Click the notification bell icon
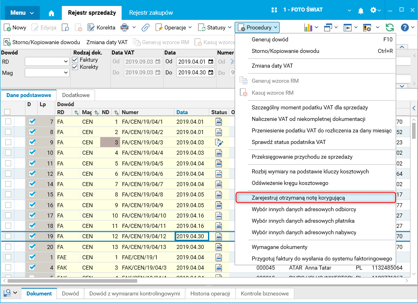This screenshot has height=303, width=418. pos(361,10)
